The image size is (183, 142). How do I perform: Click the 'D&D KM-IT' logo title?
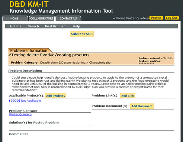click(29, 4)
